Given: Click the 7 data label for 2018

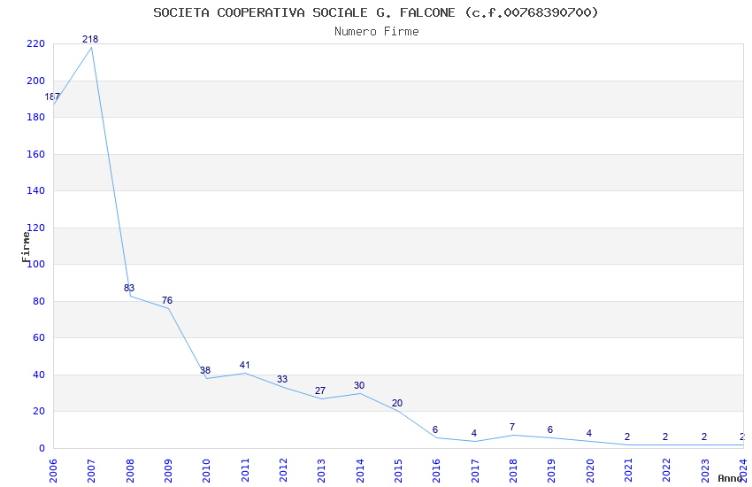Looking at the screenshot, I should click(512, 427).
